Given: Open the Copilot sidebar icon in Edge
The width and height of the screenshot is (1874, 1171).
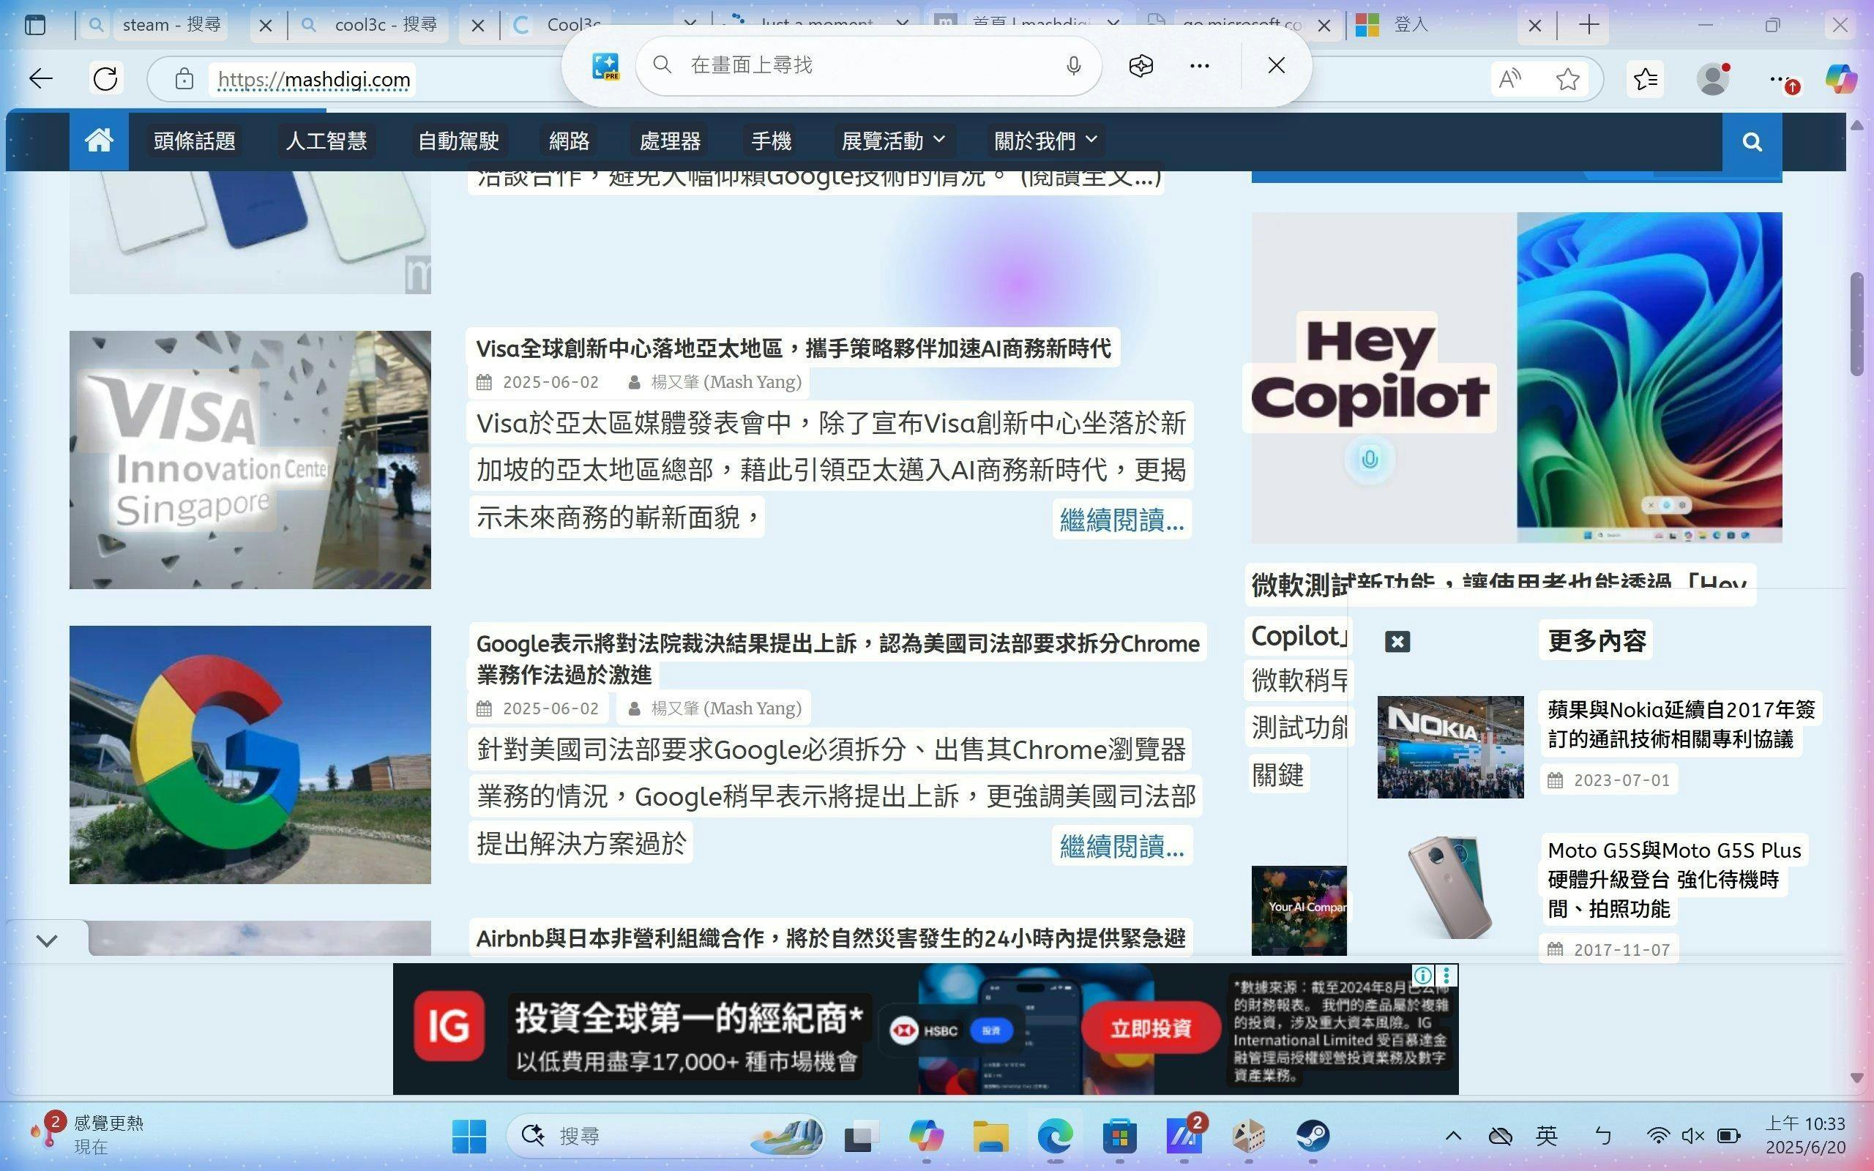Looking at the screenshot, I should tap(1841, 78).
